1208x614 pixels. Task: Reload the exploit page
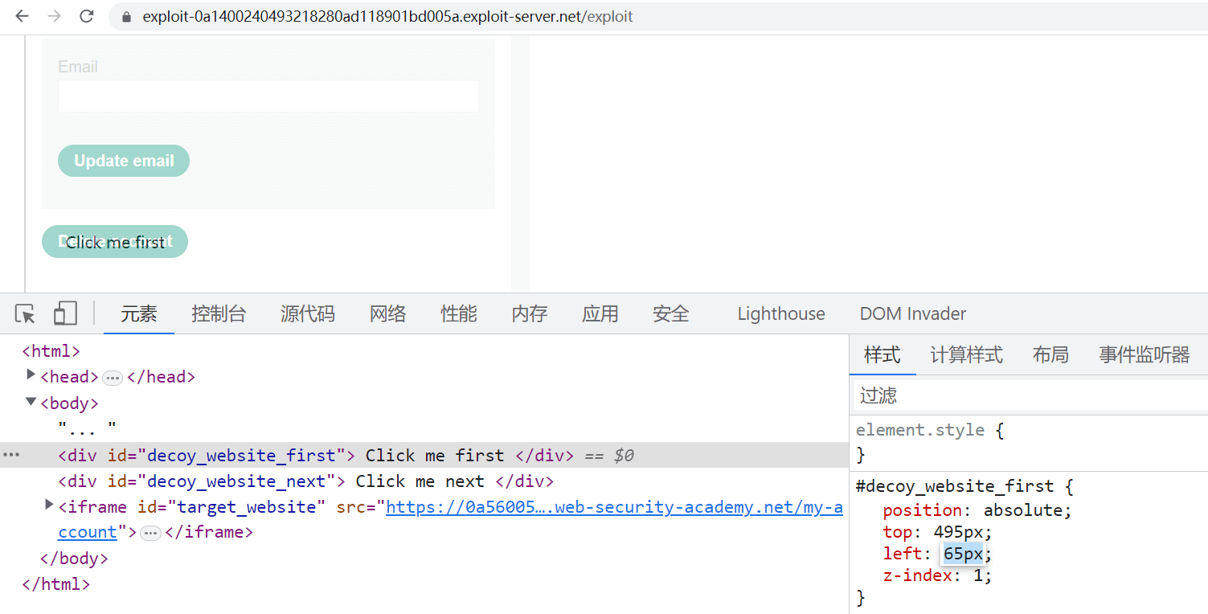click(x=87, y=16)
